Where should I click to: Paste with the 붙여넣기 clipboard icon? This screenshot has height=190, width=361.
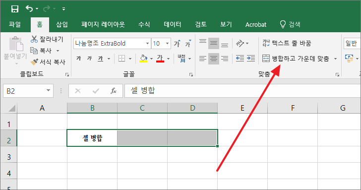[16, 44]
